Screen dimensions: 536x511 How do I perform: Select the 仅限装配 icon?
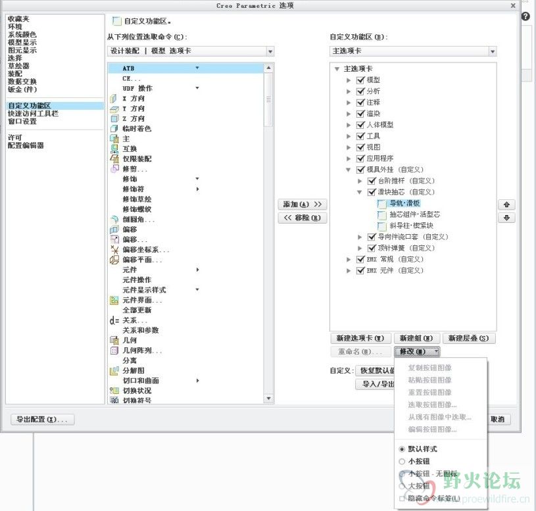pyautogui.click(x=114, y=158)
